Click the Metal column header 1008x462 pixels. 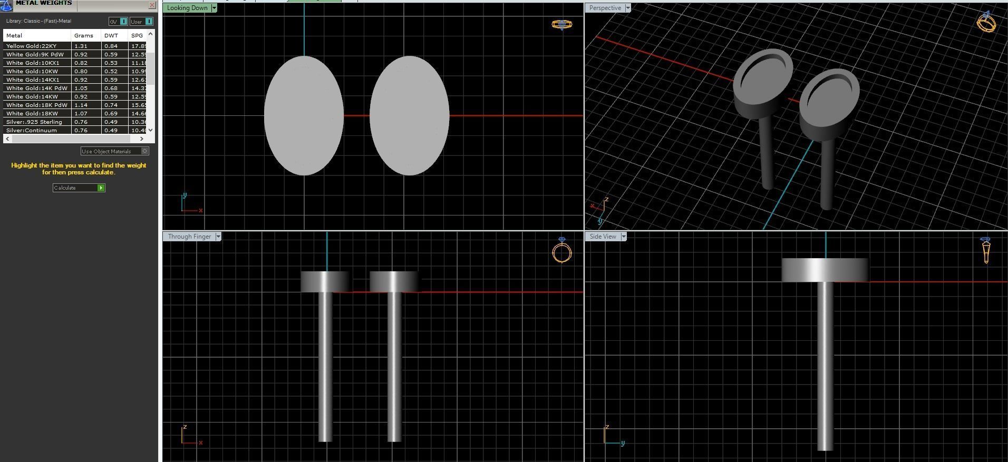tap(37, 35)
